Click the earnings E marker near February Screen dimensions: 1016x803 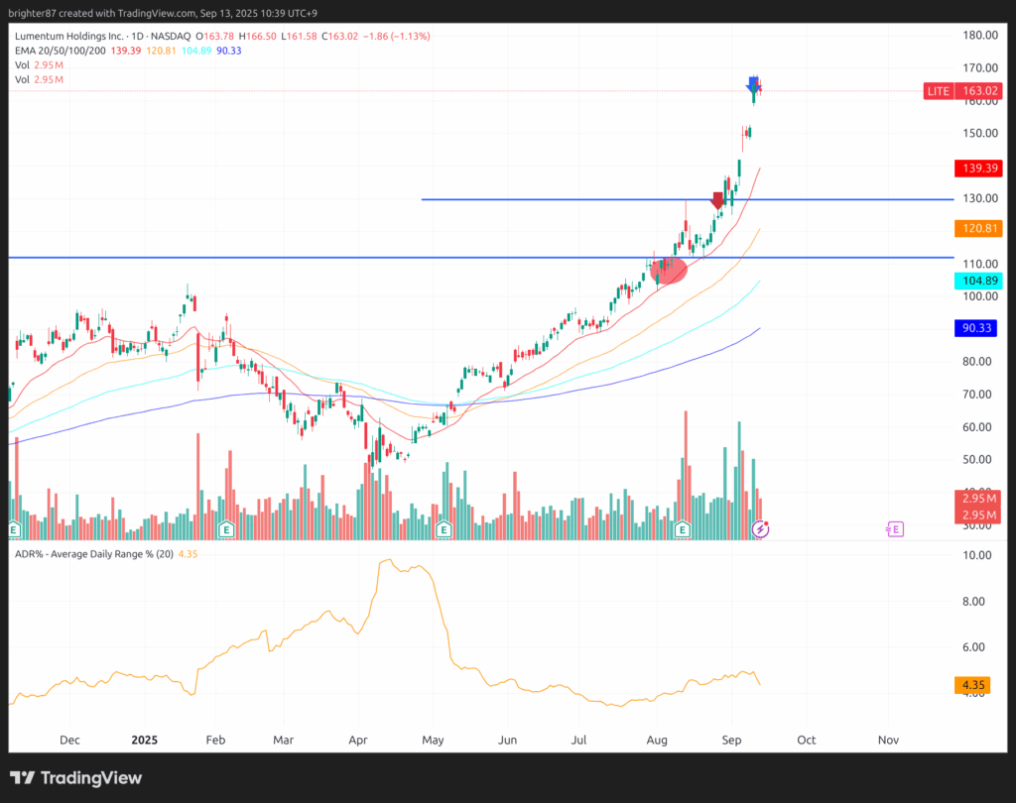click(x=226, y=529)
